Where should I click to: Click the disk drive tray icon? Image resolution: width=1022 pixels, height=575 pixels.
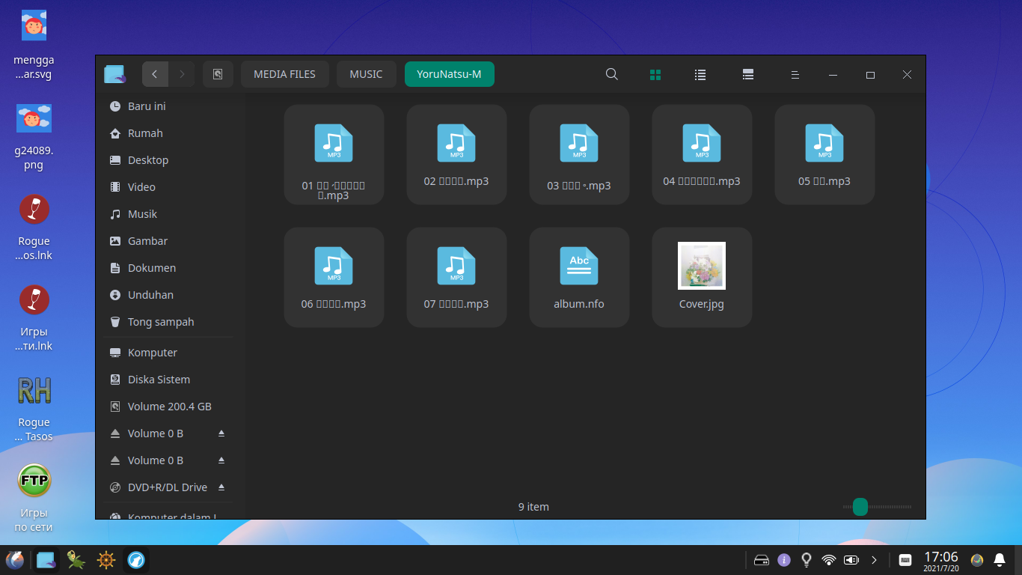pyautogui.click(x=762, y=559)
